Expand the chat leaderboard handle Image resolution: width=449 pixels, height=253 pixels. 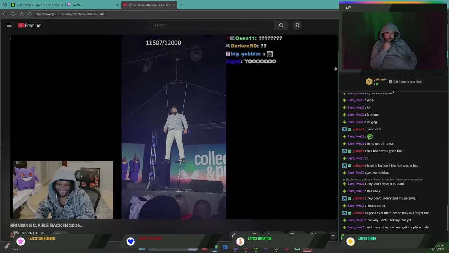click(393, 91)
